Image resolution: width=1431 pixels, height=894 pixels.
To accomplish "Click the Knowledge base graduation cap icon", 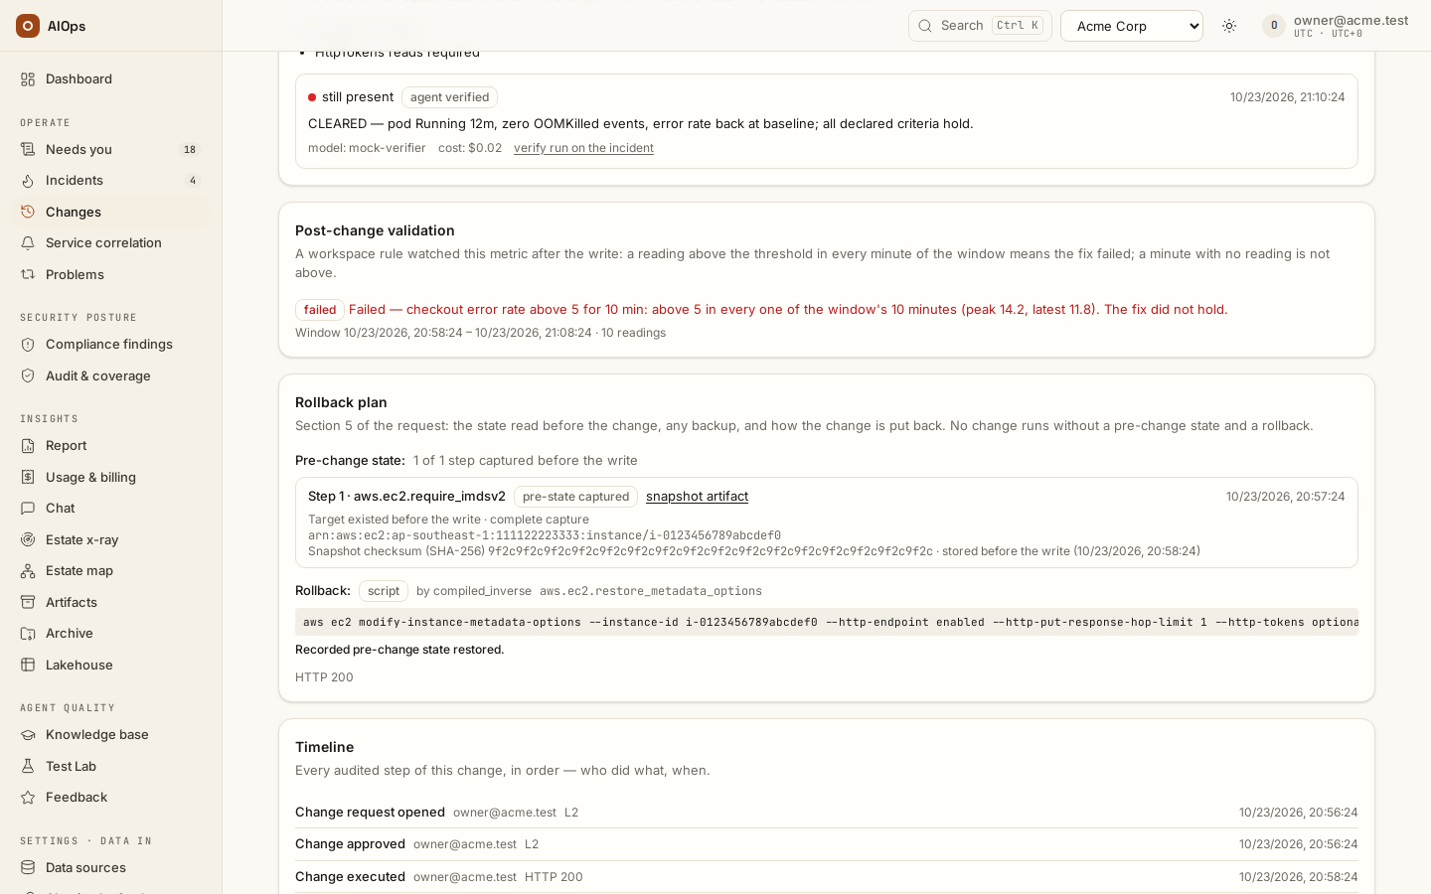I will [x=28, y=735].
